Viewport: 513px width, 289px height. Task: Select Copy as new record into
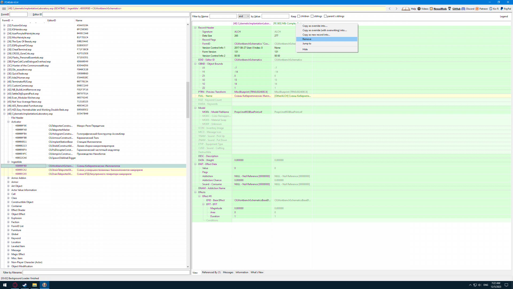[316, 35]
